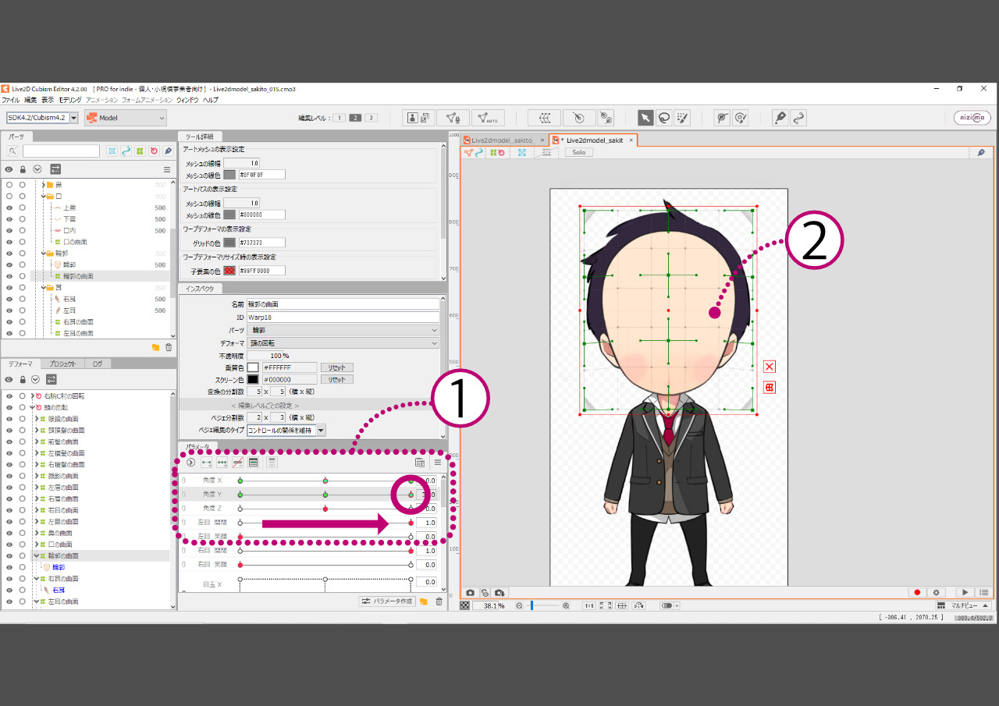Add three keys to parameter
The image size is (999, 706).
pos(222,462)
